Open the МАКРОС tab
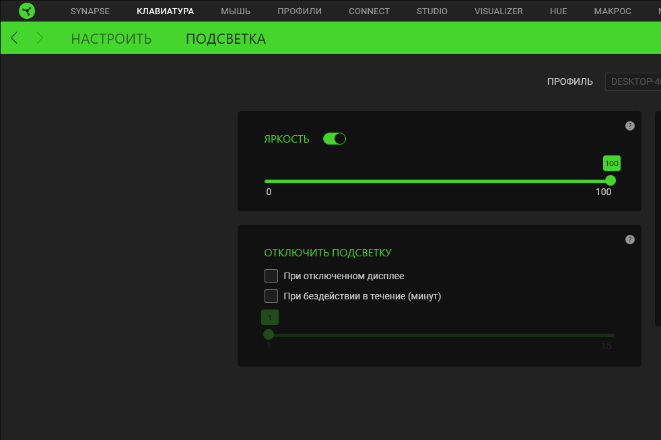 coord(613,11)
